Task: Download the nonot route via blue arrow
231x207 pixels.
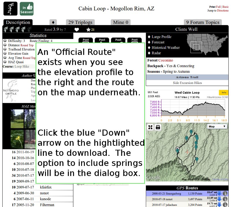Action: point(219,199)
